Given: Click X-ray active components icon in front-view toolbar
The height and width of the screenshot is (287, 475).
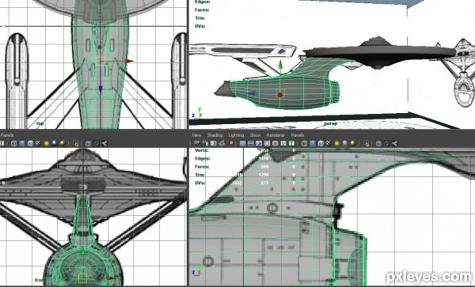Looking at the screenshot, I should [x=97, y=143].
